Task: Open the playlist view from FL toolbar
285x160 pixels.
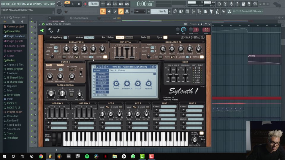Action: pyautogui.click(x=175, y=12)
